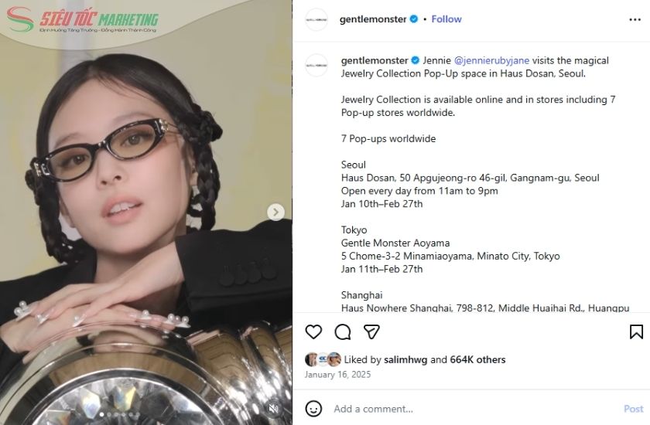This screenshot has height=425, width=650.
Task: Share the post with the paper plane icon
Action: (372, 331)
